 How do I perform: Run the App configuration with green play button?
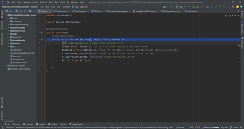pyautogui.click(x=189, y=7)
